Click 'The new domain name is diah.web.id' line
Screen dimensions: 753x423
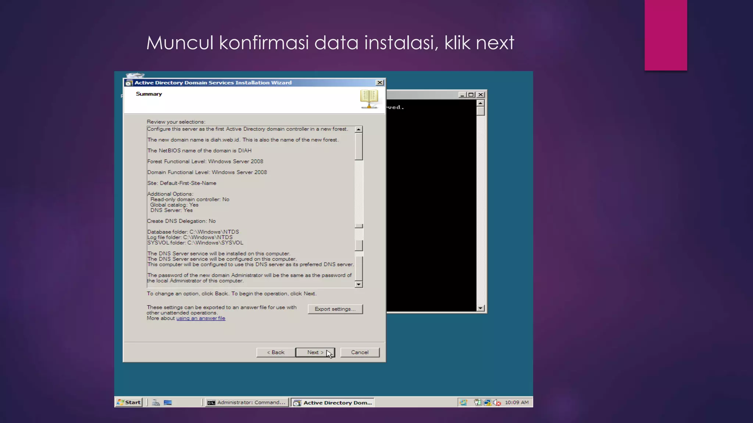pos(243,140)
